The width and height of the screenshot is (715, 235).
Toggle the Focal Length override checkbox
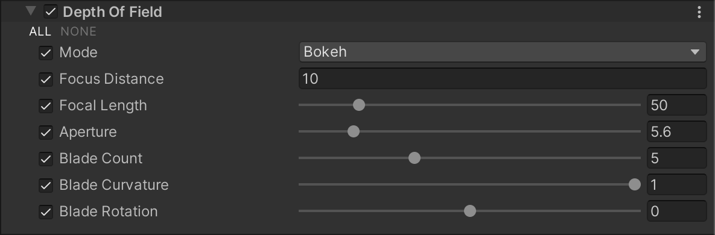point(46,105)
